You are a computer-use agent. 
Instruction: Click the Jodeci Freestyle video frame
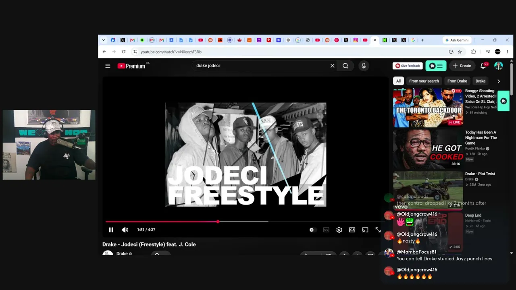tap(246, 155)
